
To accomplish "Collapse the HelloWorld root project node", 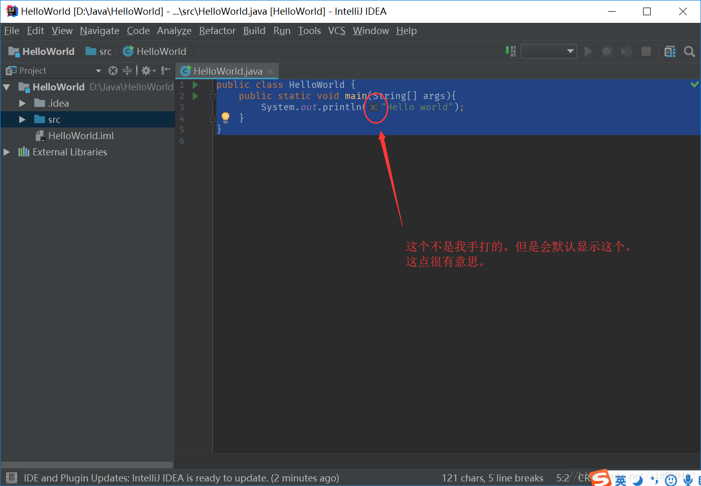I will [7, 87].
